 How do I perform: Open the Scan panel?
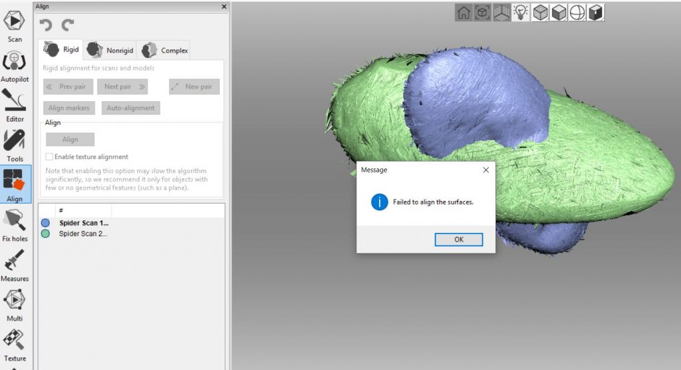click(x=15, y=26)
